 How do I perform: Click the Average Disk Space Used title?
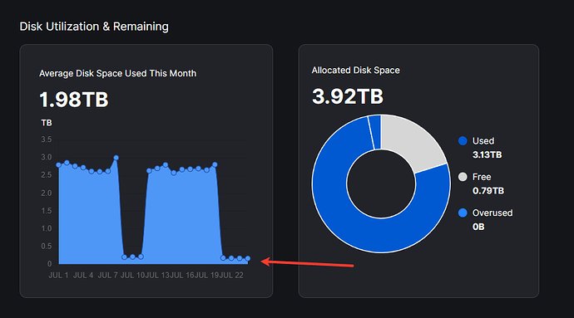(x=117, y=73)
